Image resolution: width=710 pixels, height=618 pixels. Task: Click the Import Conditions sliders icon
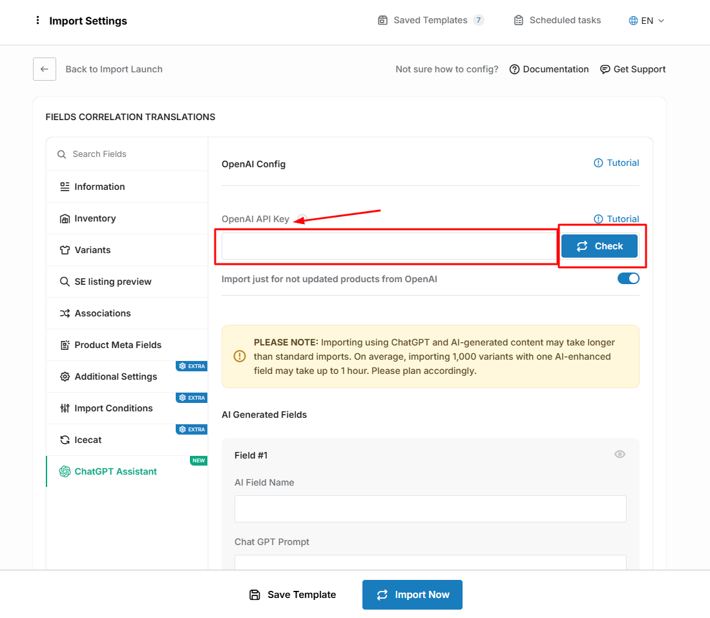[x=65, y=408]
